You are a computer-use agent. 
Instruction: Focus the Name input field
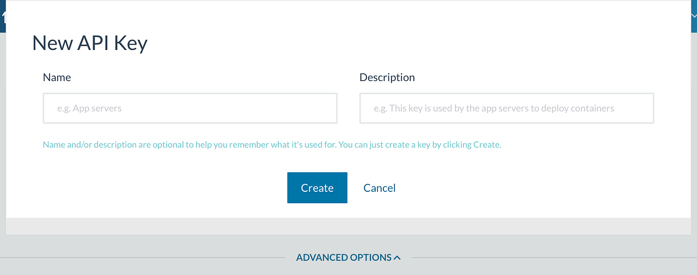click(190, 108)
